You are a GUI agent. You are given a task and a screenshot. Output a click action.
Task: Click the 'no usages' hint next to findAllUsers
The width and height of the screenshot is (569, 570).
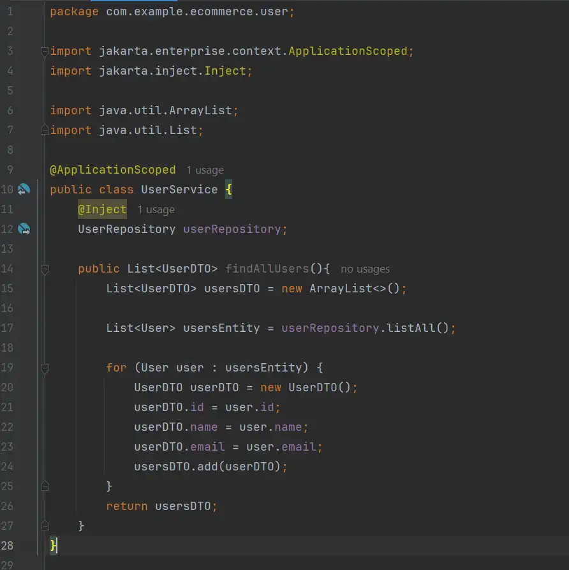click(x=365, y=269)
